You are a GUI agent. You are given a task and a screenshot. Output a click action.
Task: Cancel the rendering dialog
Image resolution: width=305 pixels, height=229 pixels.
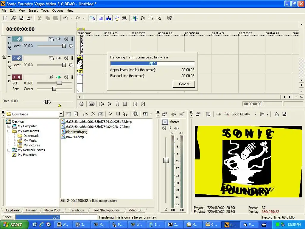tap(184, 84)
